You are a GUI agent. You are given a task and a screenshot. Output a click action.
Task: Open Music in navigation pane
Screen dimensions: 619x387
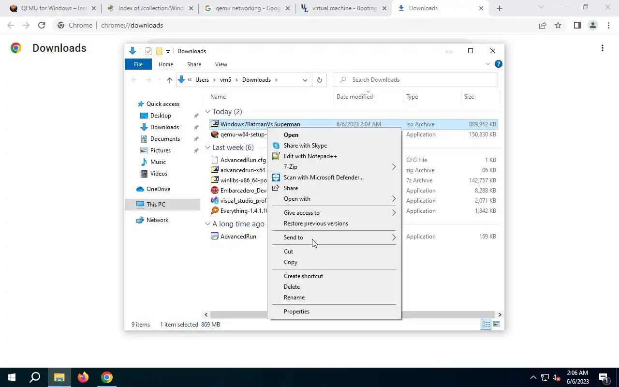click(158, 162)
